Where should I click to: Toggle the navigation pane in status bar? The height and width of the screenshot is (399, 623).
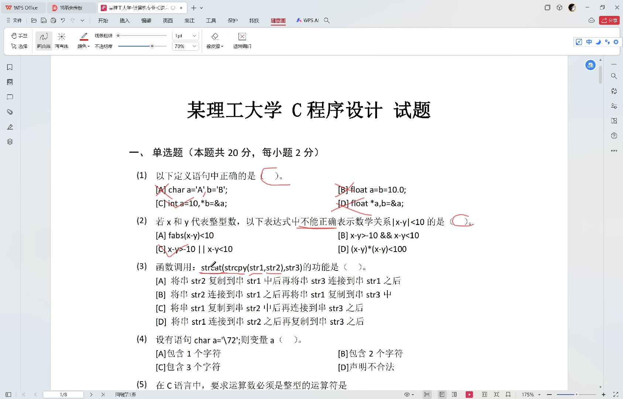coord(8,395)
